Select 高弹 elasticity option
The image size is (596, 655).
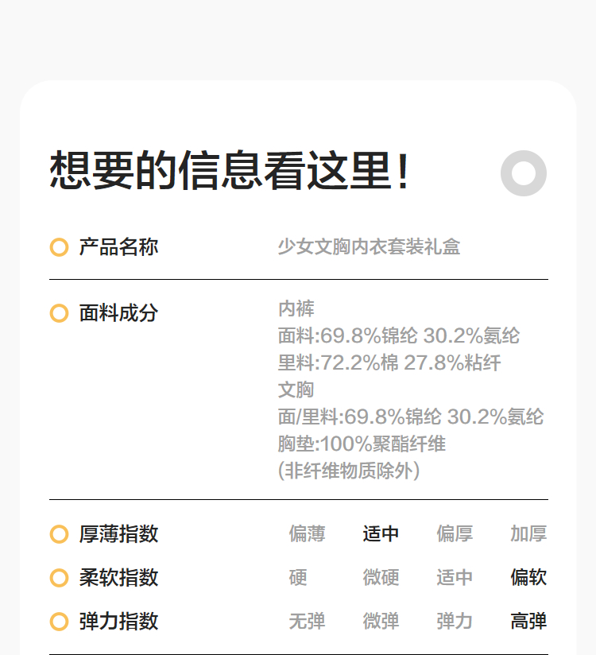coord(528,622)
